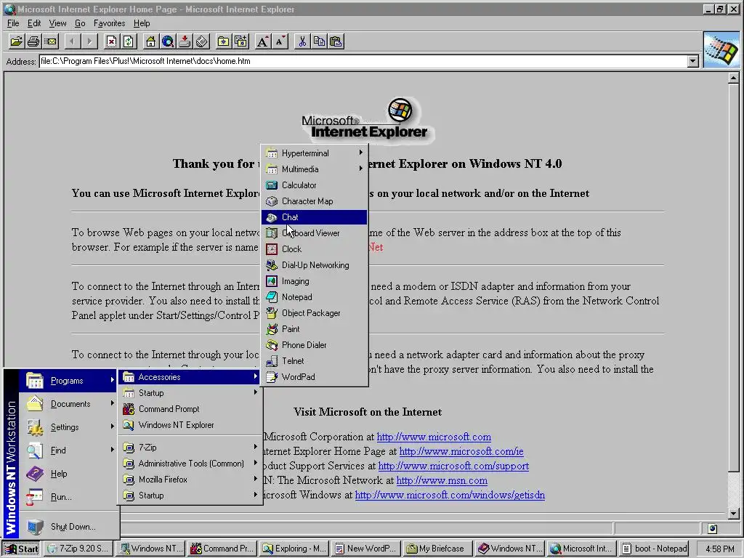Click the Open Favorites folder icon
The height and width of the screenshot is (558, 744).
tap(224, 41)
